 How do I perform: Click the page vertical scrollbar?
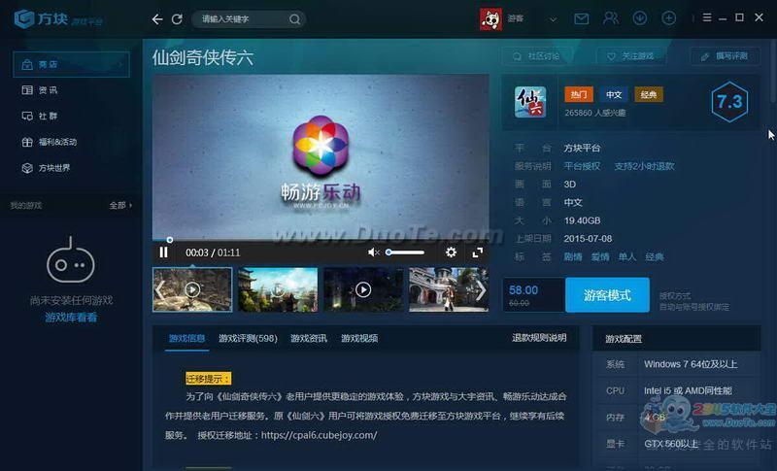(x=773, y=71)
